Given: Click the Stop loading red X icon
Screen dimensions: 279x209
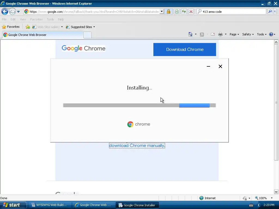Looking at the screenshot, I should click(191, 11).
